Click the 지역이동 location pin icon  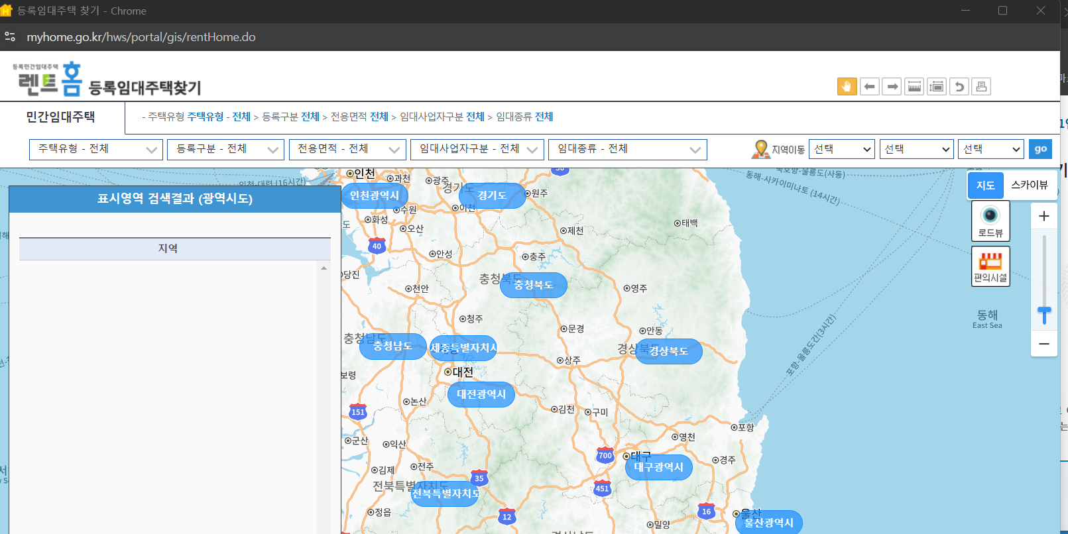click(x=760, y=149)
